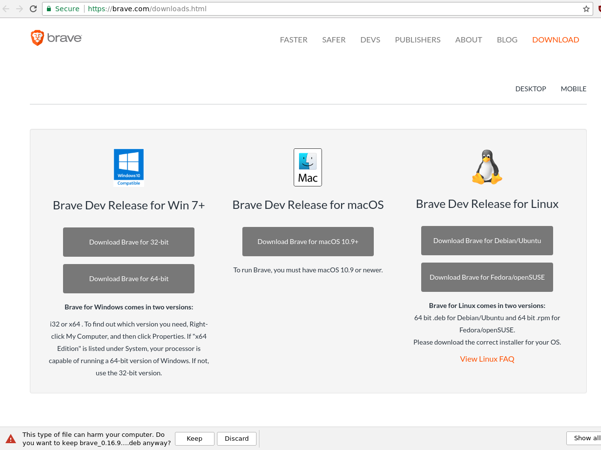This screenshot has width=601, height=450.
Task: Click the green Secure padlock indicator
Action: [63, 9]
